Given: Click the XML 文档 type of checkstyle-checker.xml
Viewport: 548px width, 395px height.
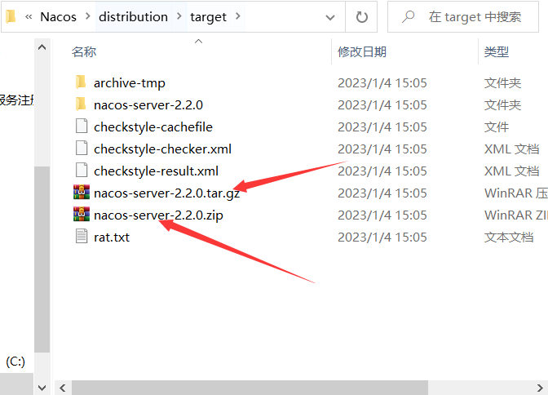Looking at the screenshot, I should (x=511, y=149).
